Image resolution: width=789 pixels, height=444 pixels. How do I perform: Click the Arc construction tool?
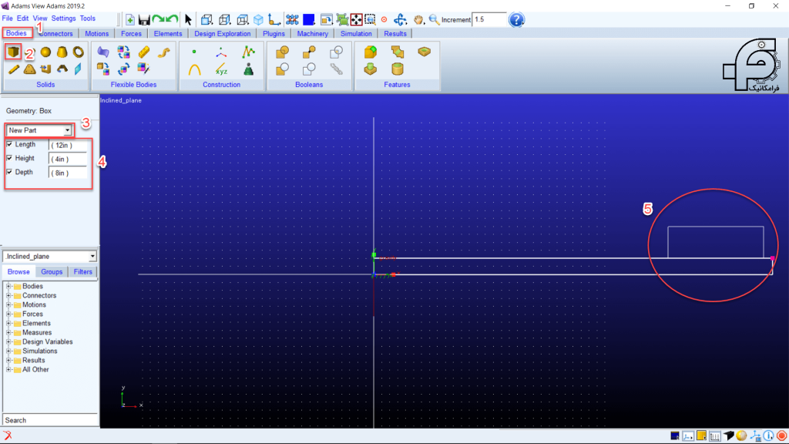(x=194, y=69)
